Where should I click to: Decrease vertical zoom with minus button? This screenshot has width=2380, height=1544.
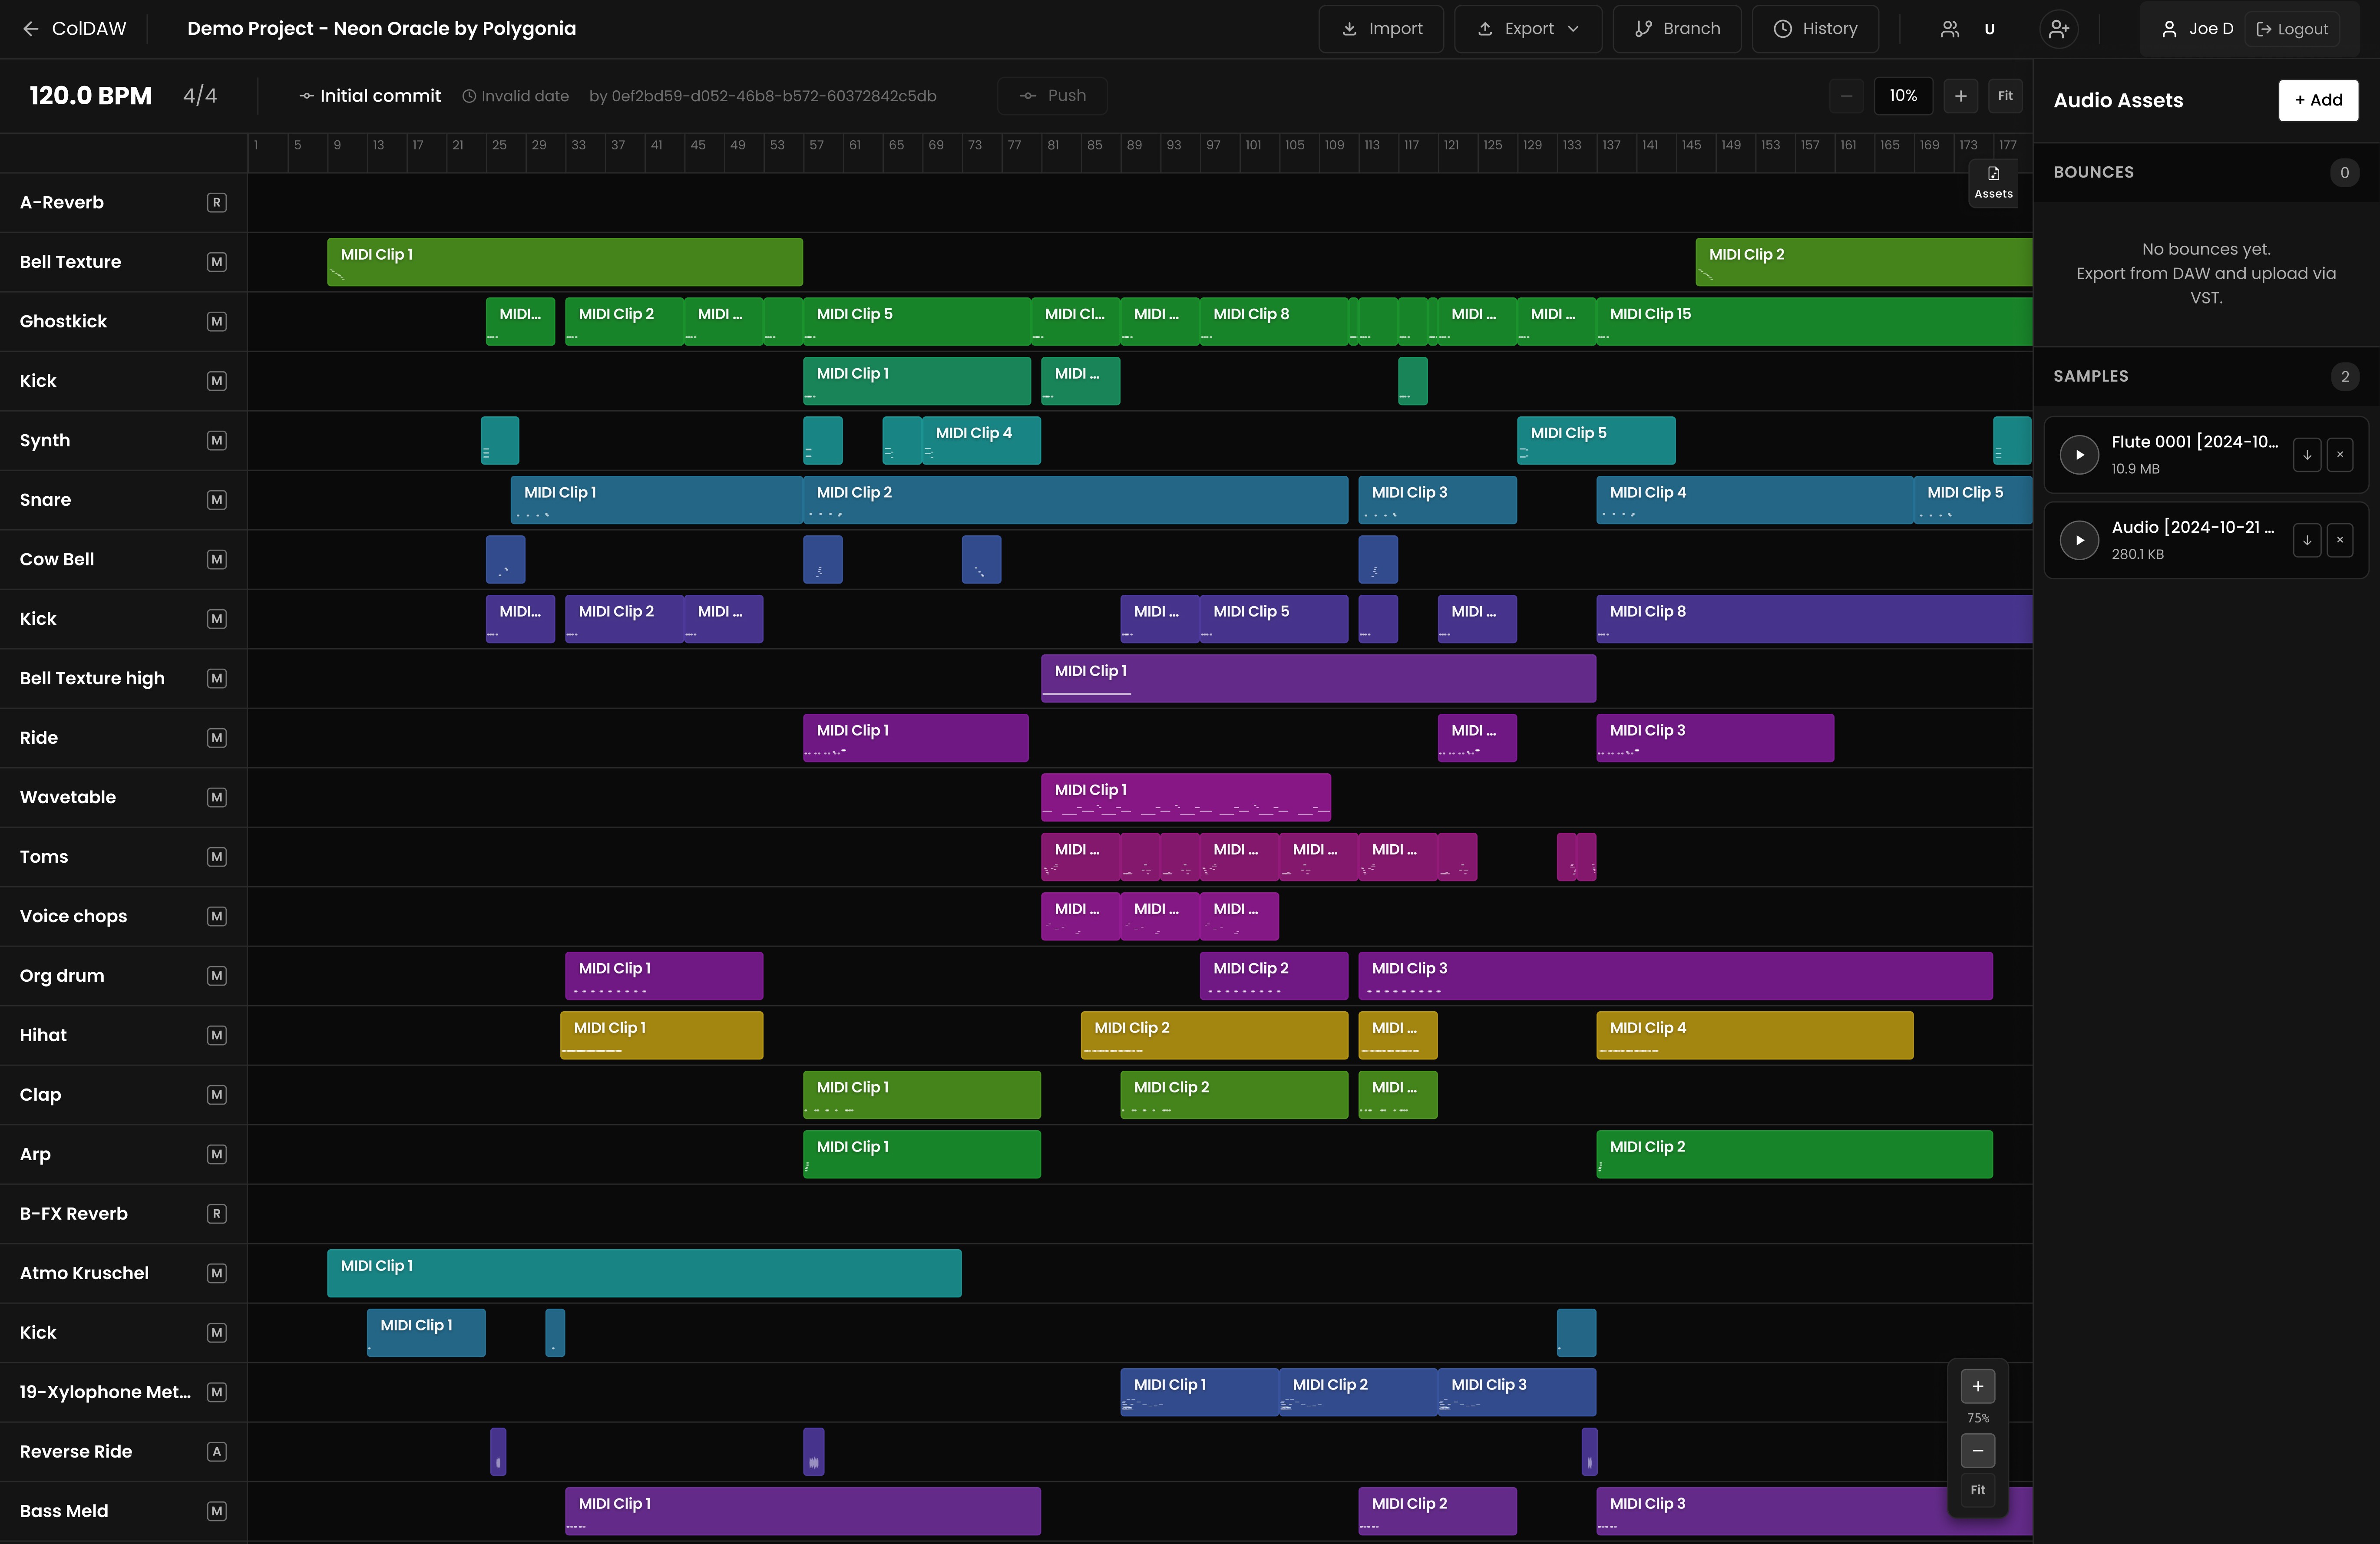click(1977, 1451)
